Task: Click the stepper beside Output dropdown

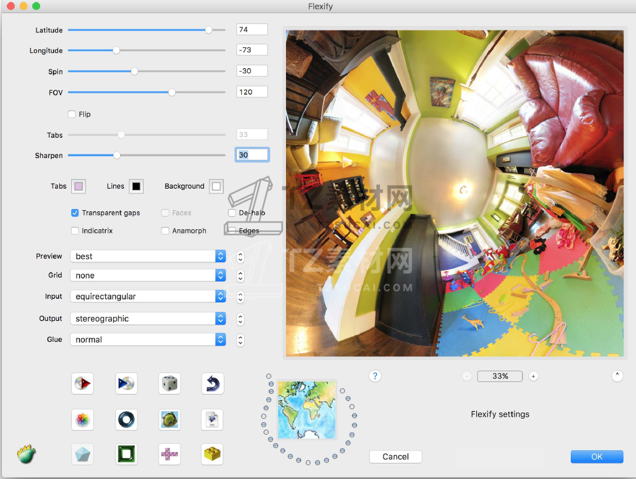Action: coord(241,319)
